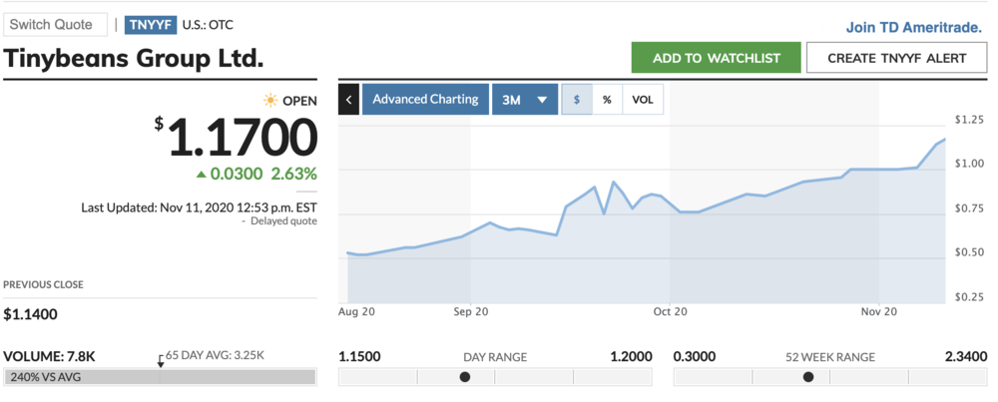Enable the VOL volume display
The width and height of the screenshot is (998, 402).
tap(643, 100)
